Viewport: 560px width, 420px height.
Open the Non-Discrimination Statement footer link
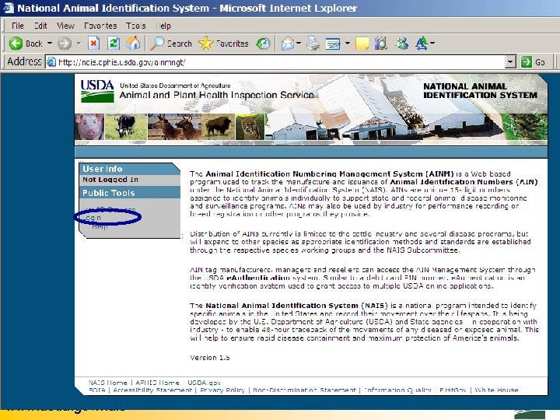(304, 390)
